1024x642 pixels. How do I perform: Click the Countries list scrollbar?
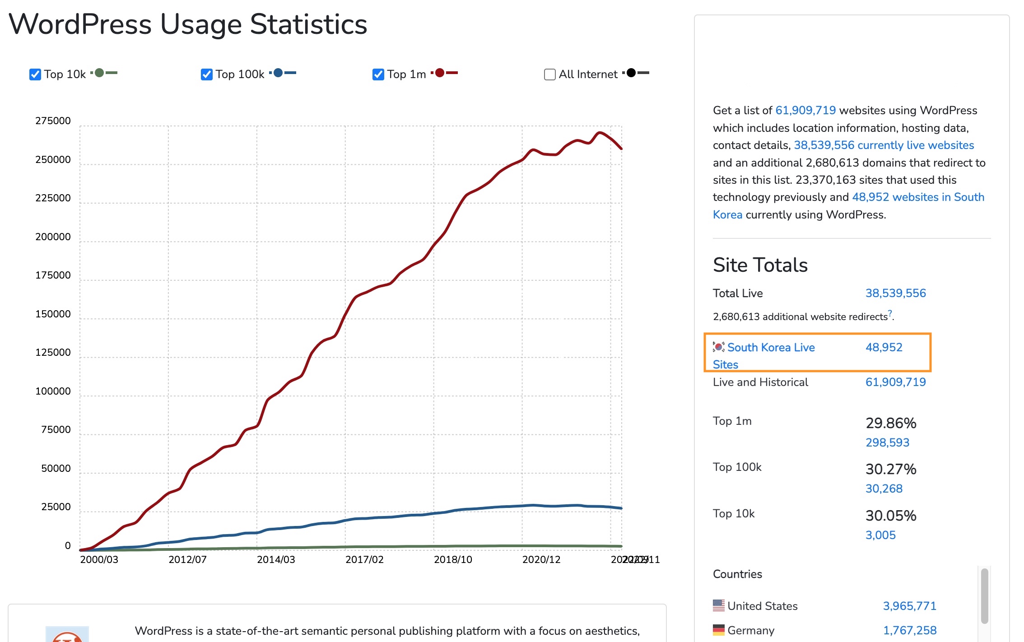[x=984, y=596]
